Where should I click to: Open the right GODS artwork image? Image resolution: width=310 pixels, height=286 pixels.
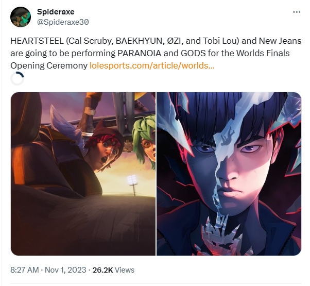[229, 174]
